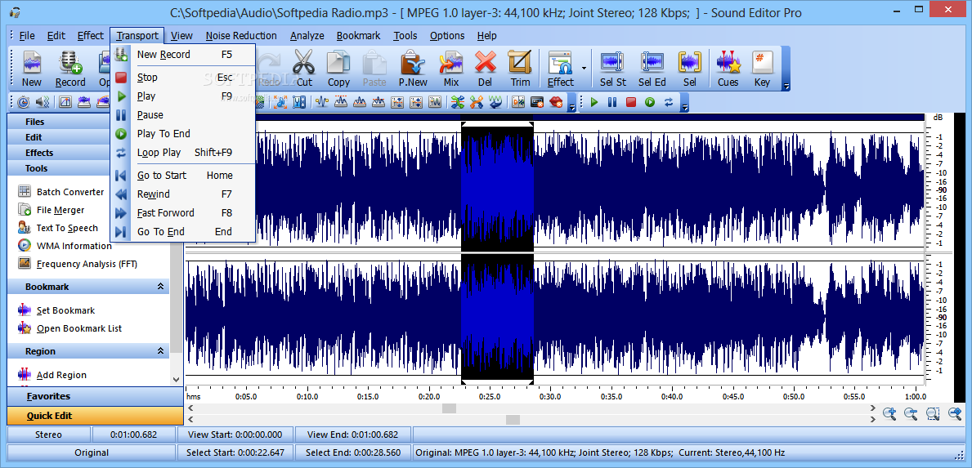Expand the main toolbar overflow arrow
This screenshot has width=972, height=468.
pyautogui.click(x=786, y=87)
